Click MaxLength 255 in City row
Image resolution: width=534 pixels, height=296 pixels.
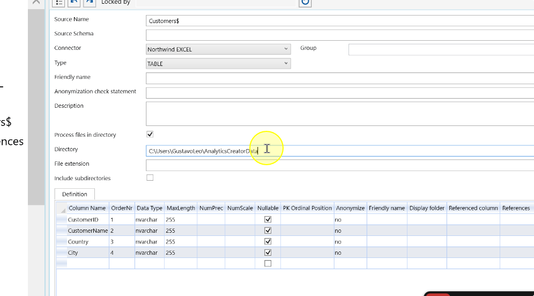181,253
